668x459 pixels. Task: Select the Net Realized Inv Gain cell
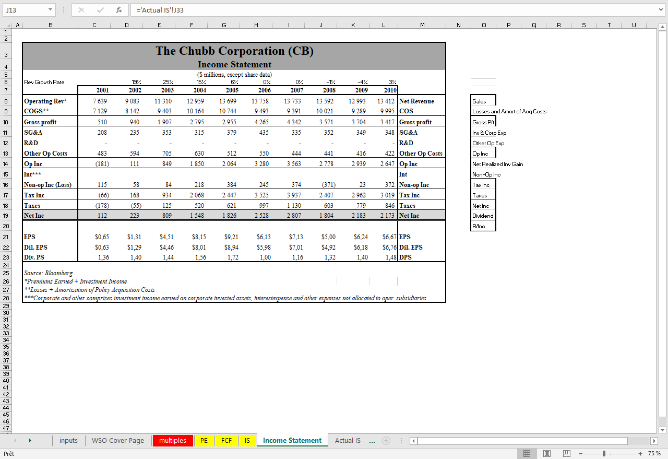tap(497, 164)
